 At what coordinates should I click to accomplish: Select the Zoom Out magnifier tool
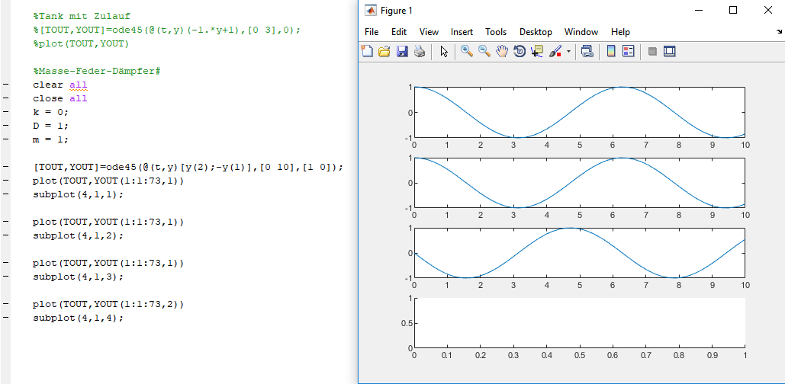pyautogui.click(x=484, y=52)
